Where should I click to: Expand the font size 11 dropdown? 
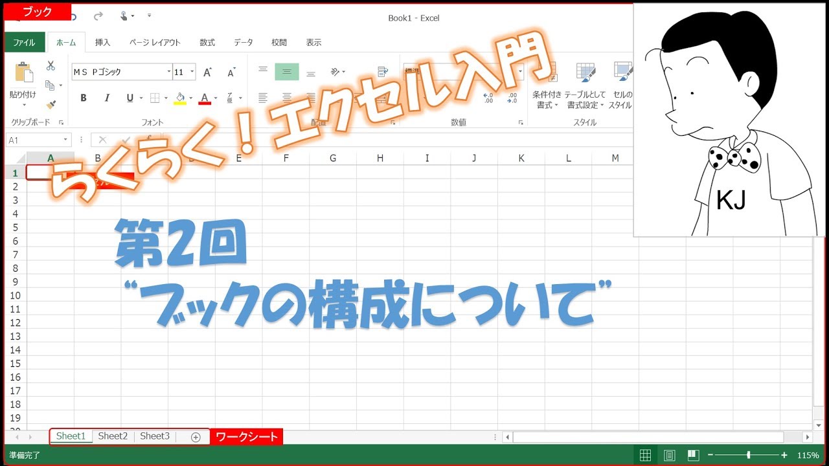coord(192,72)
